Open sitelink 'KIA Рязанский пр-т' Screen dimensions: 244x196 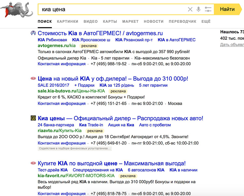(x=134, y=40)
